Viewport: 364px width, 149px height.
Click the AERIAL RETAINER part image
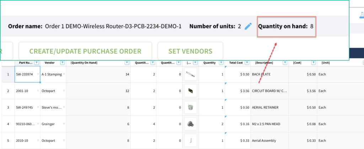click(x=191, y=107)
